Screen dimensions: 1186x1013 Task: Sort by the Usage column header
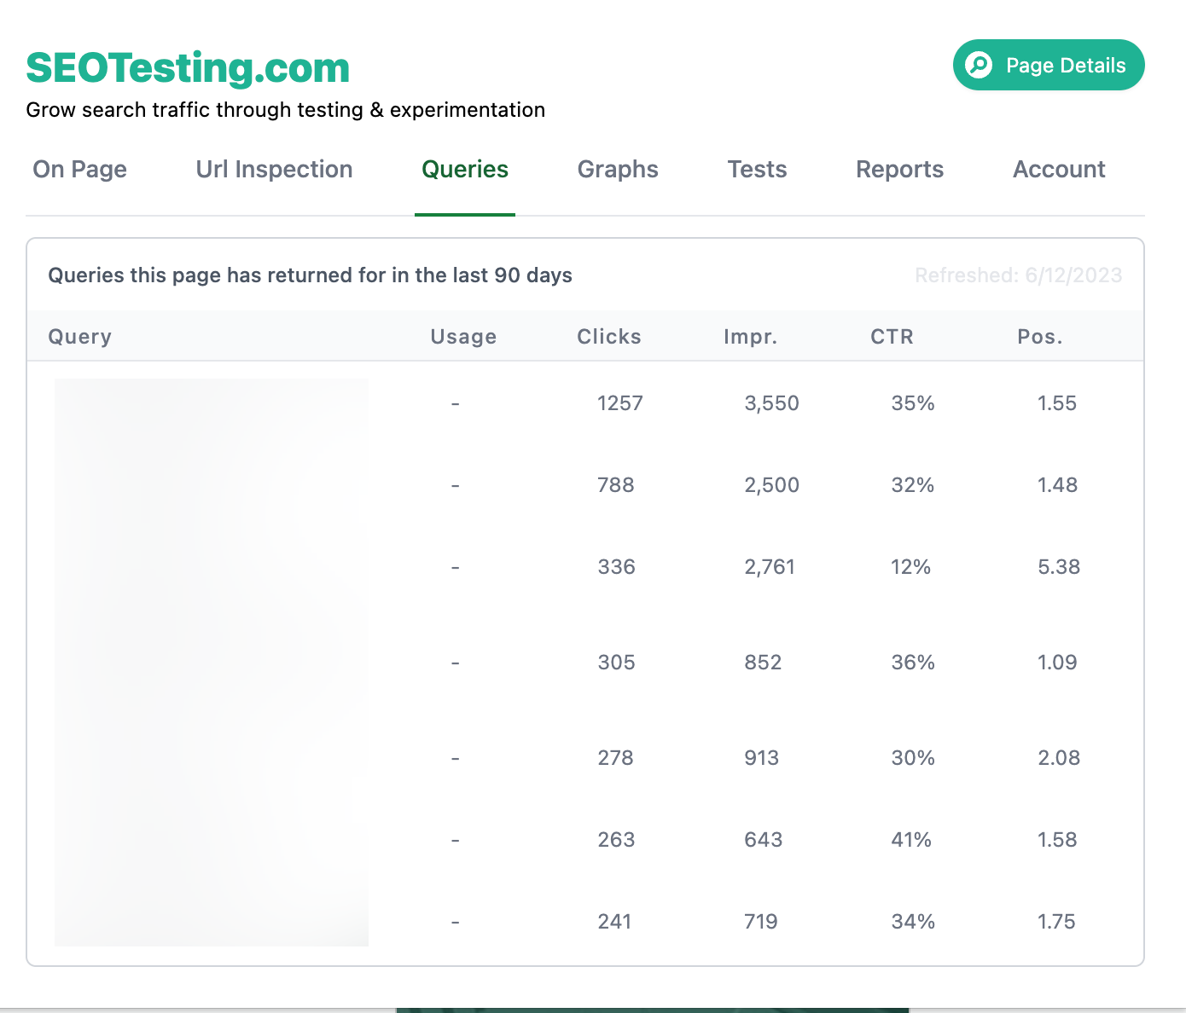pyautogui.click(x=463, y=337)
